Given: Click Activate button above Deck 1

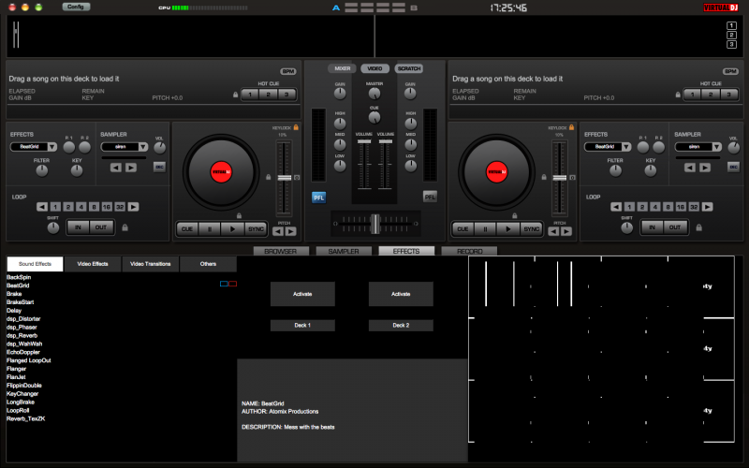Looking at the screenshot, I should pyautogui.click(x=302, y=294).
